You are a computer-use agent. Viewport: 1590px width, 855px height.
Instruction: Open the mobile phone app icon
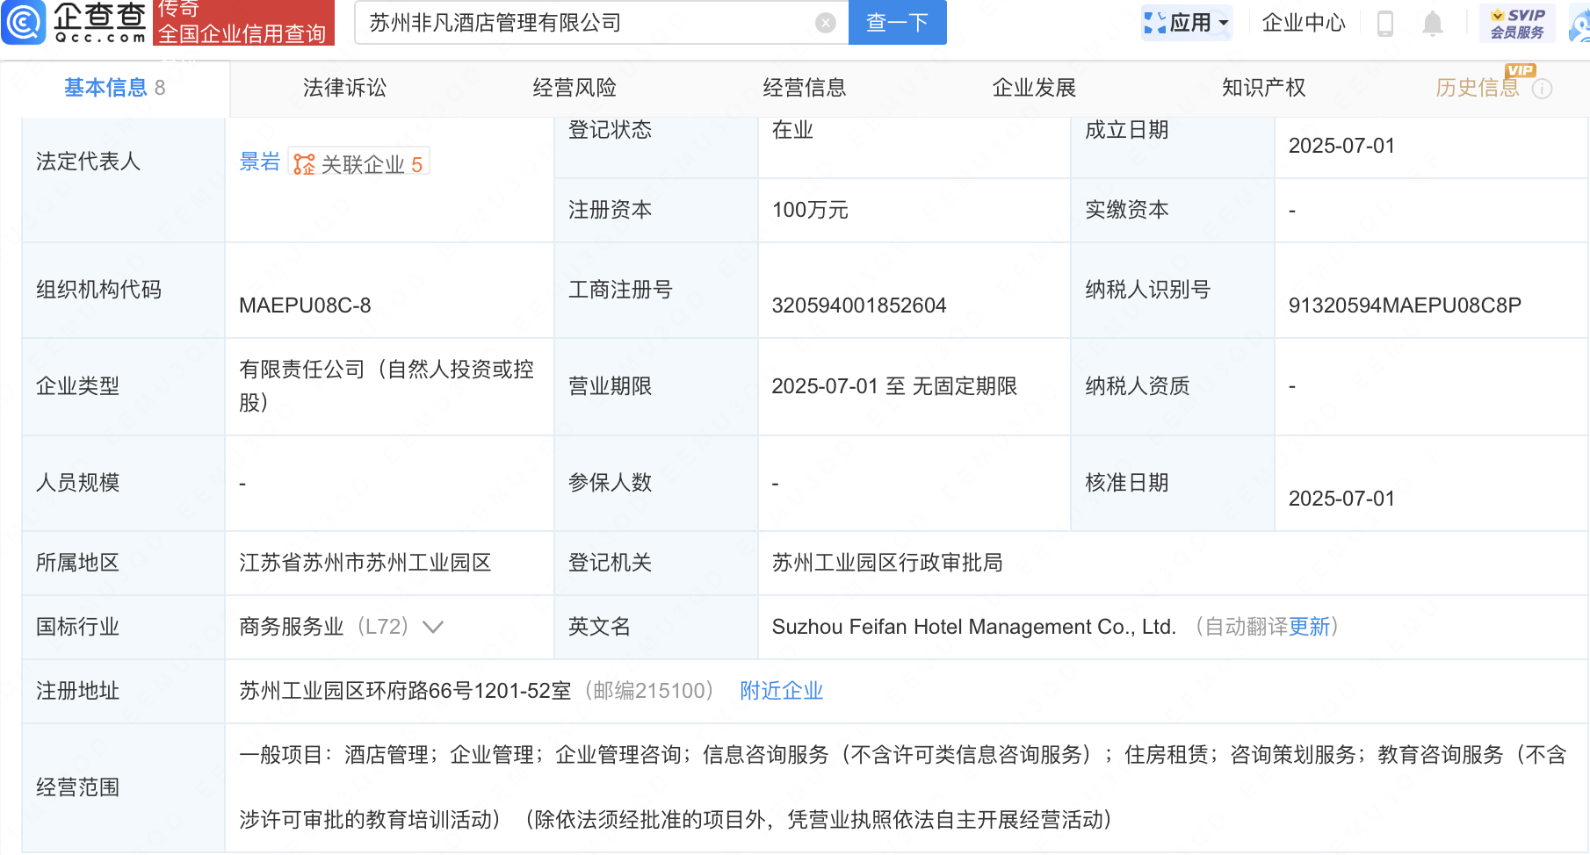pyautogui.click(x=1385, y=23)
